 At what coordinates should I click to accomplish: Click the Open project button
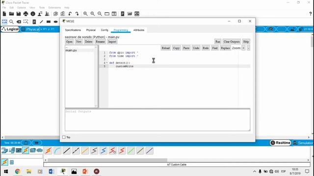coord(69,42)
